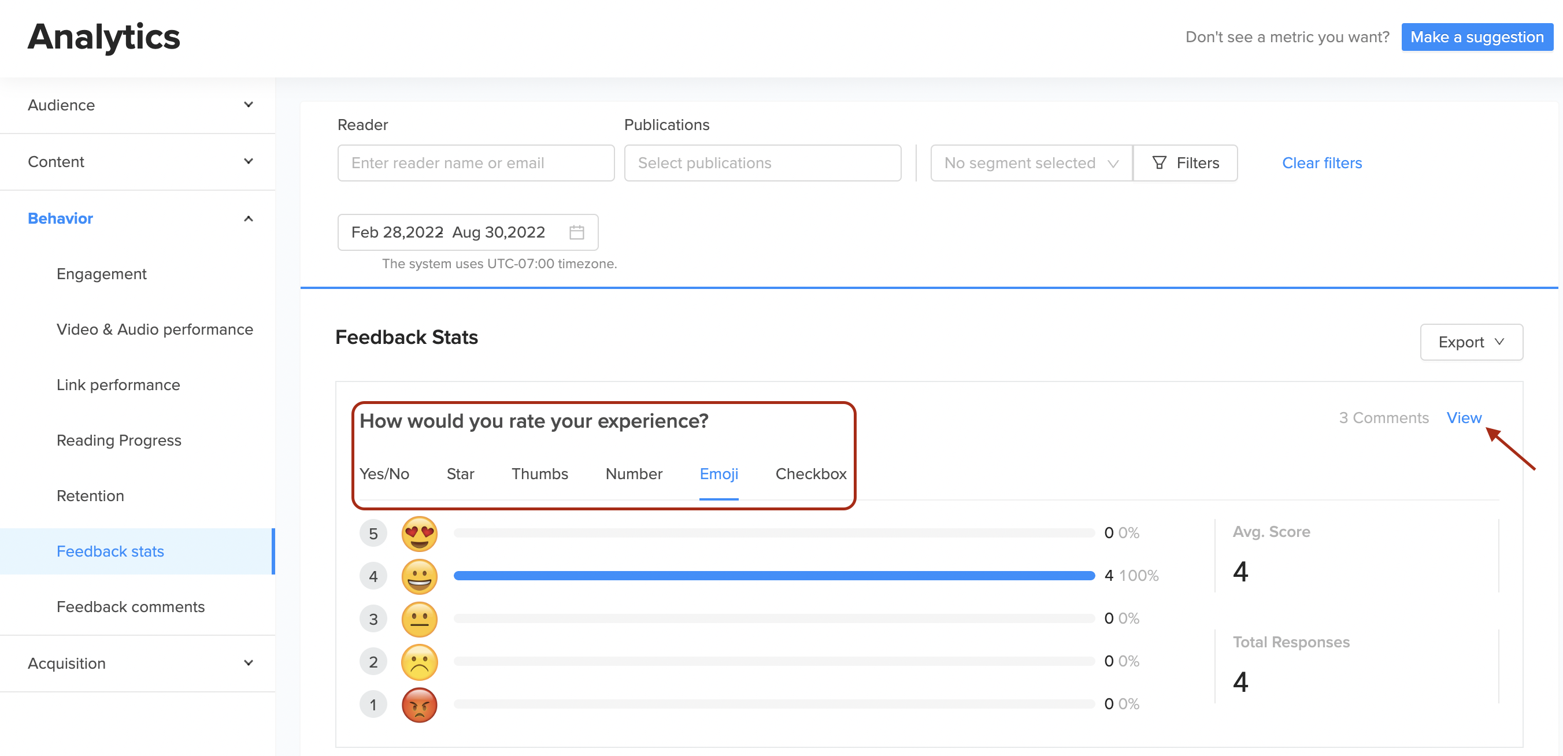The width and height of the screenshot is (1563, 756).
Task: Click the neutral face emoji rating 3
Action: 419,619
